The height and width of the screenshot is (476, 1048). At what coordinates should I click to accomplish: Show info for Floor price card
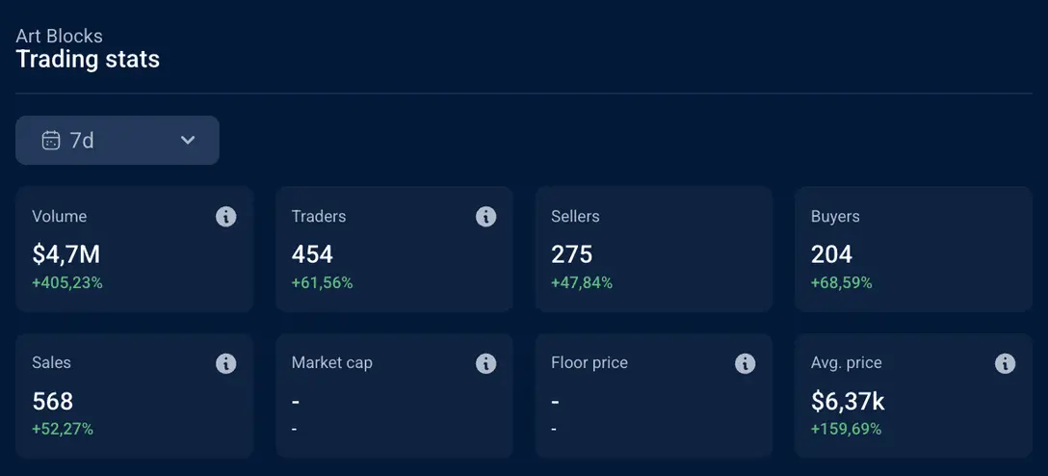pyautogui.click(x=746, y=363)
